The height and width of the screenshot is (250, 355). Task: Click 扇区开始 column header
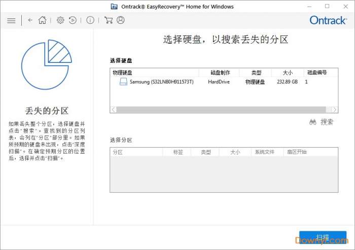(297, 152)
